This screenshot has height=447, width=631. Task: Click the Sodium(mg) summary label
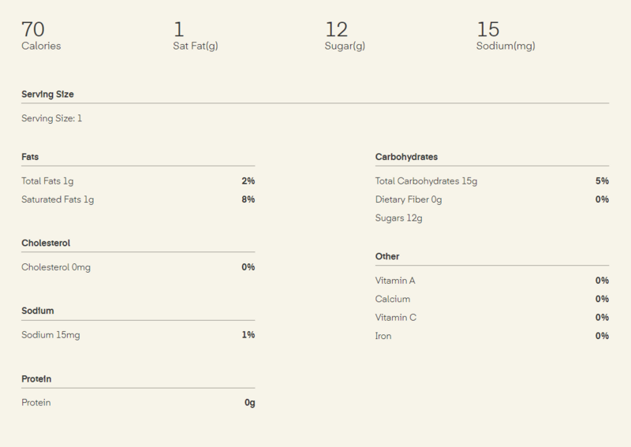506,46
